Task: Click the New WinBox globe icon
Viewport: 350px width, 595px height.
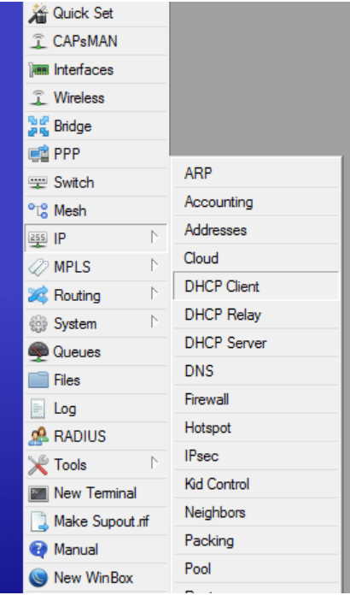Action: (x=38, y=578)
